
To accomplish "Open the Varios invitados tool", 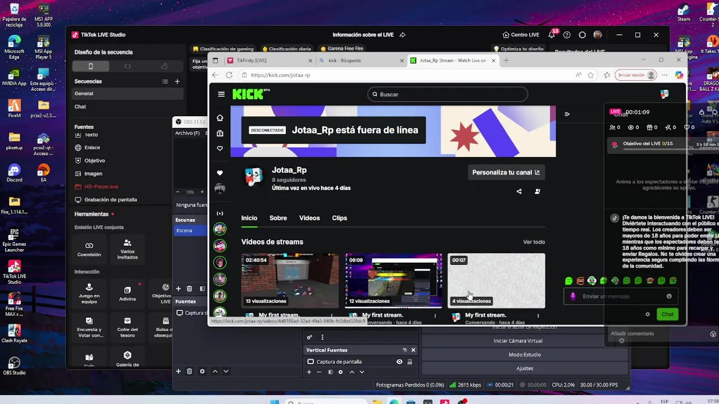I will click(x=128, y=249).
